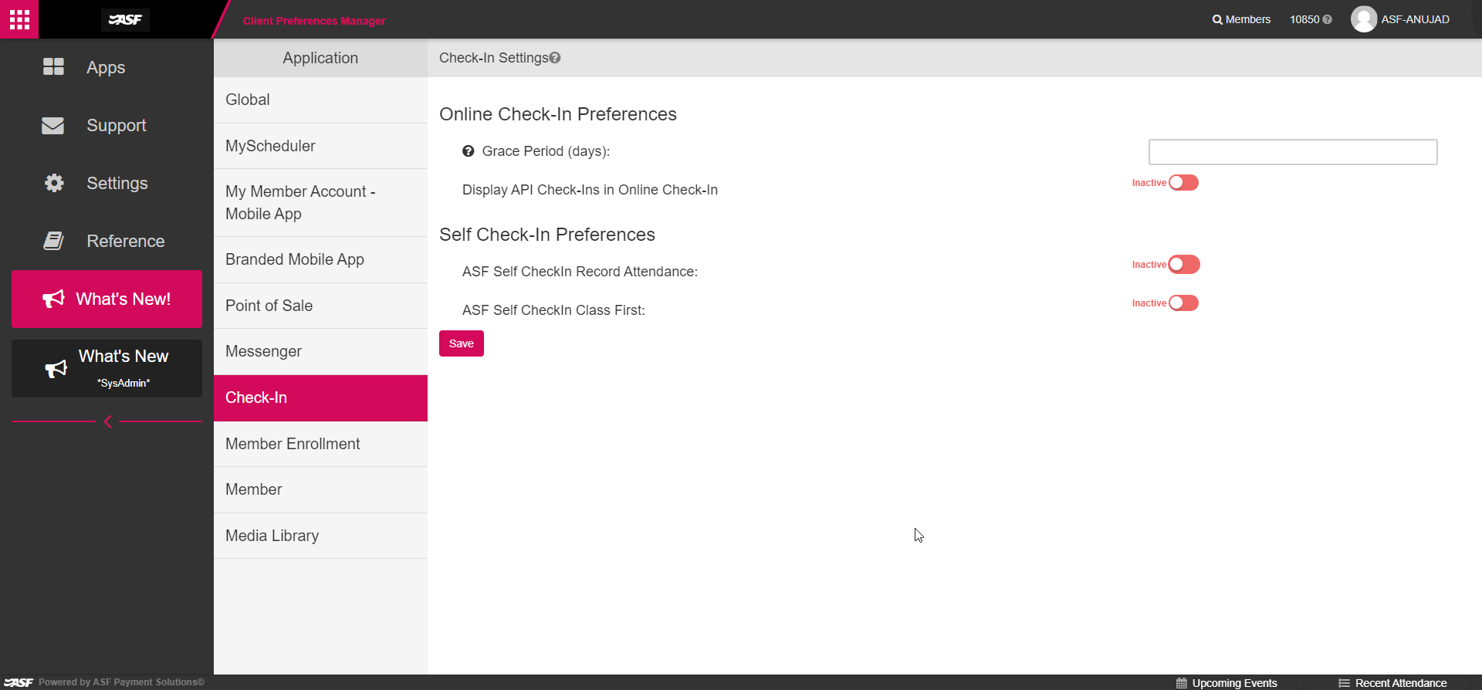
Task: Toggle Display API Check-Ins in Online Check-In
Action: pyautogui.click(x=1183, y=183)
